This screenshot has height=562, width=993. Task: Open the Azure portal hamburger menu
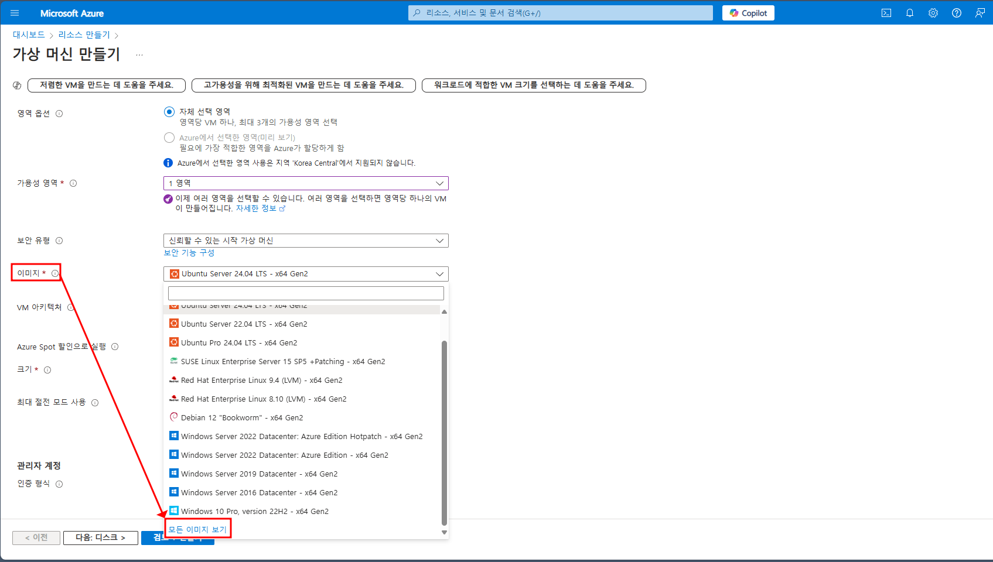coord(15,13)
